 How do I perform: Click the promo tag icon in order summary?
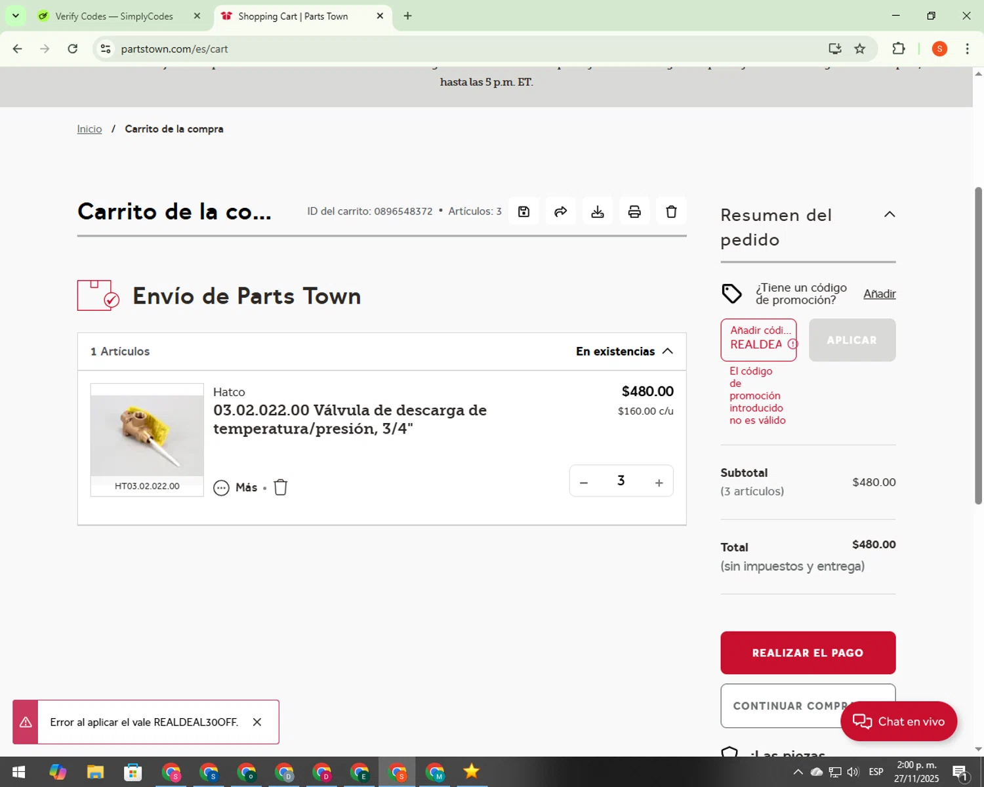(731, 294)
